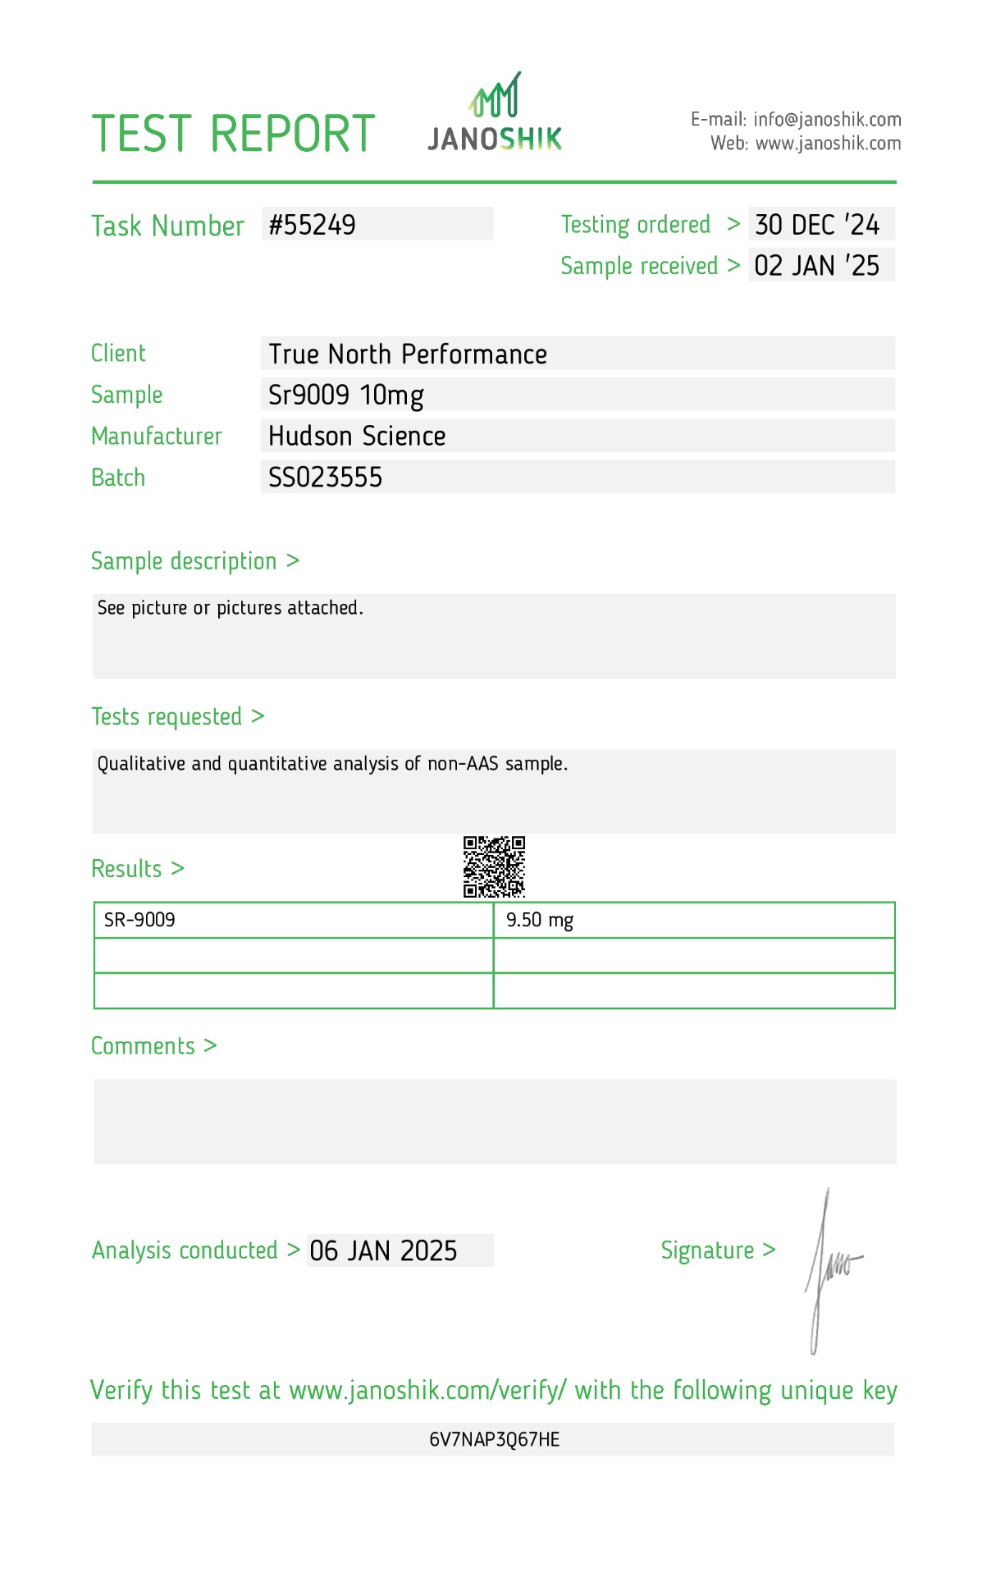The image size is (982, 1586).
Task: Select the unique key 6V7NAP3Q67HE field
Action: 493,1439
